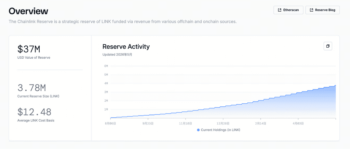Click the external-link icon in Etherscan button
The width and height of the screenshot is (350, 149).
[x=279, y=10]
